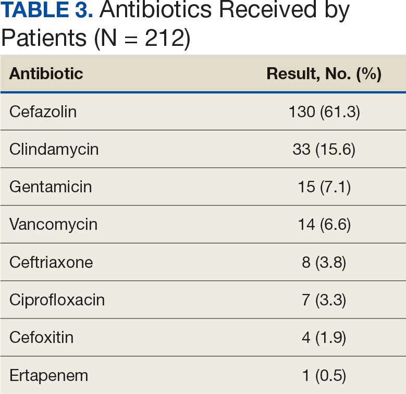The height and width of the screenshot is (394, 406).
Task: Click the Ceftriaxone row label
Action: (x=51, y=262)
